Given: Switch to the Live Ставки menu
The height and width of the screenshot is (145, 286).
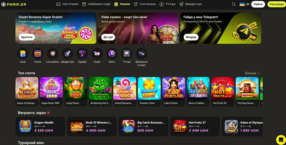Looking at the screenshot, I should tap(67, 4).
